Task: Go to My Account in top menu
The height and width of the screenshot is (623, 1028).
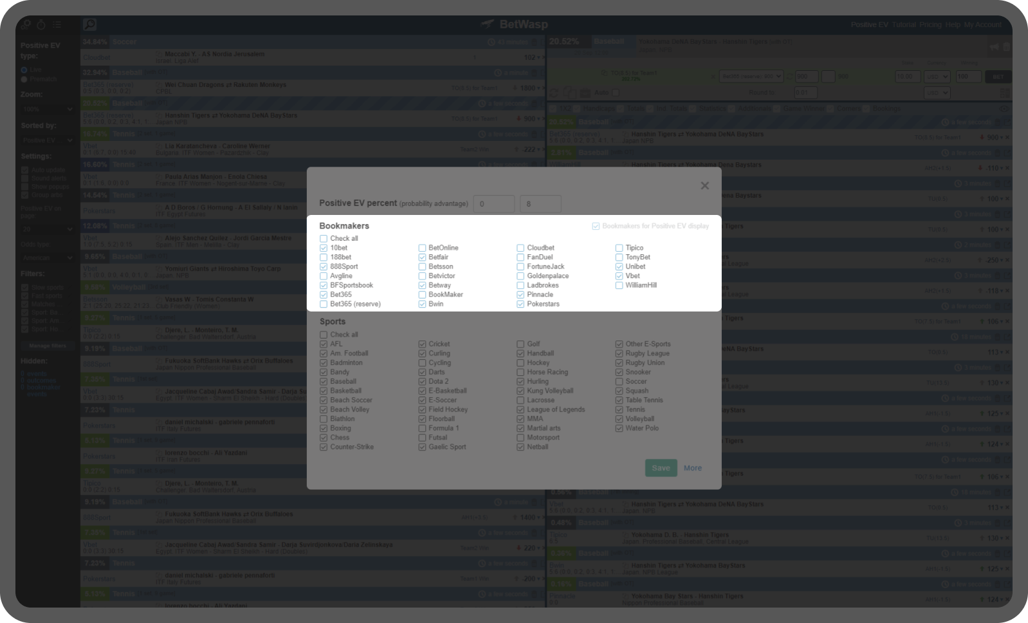Action: pos(982,24)
